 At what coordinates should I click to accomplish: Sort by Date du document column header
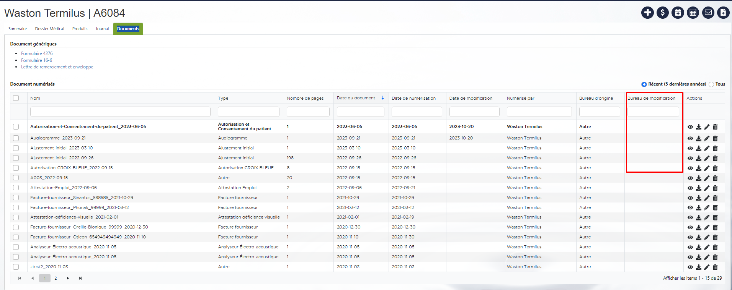click(x=356, y=98)
